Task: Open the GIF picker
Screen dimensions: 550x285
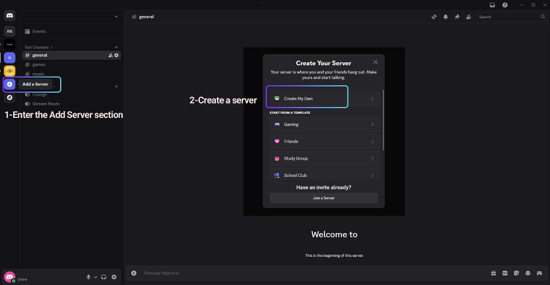Action: [505, 273]
